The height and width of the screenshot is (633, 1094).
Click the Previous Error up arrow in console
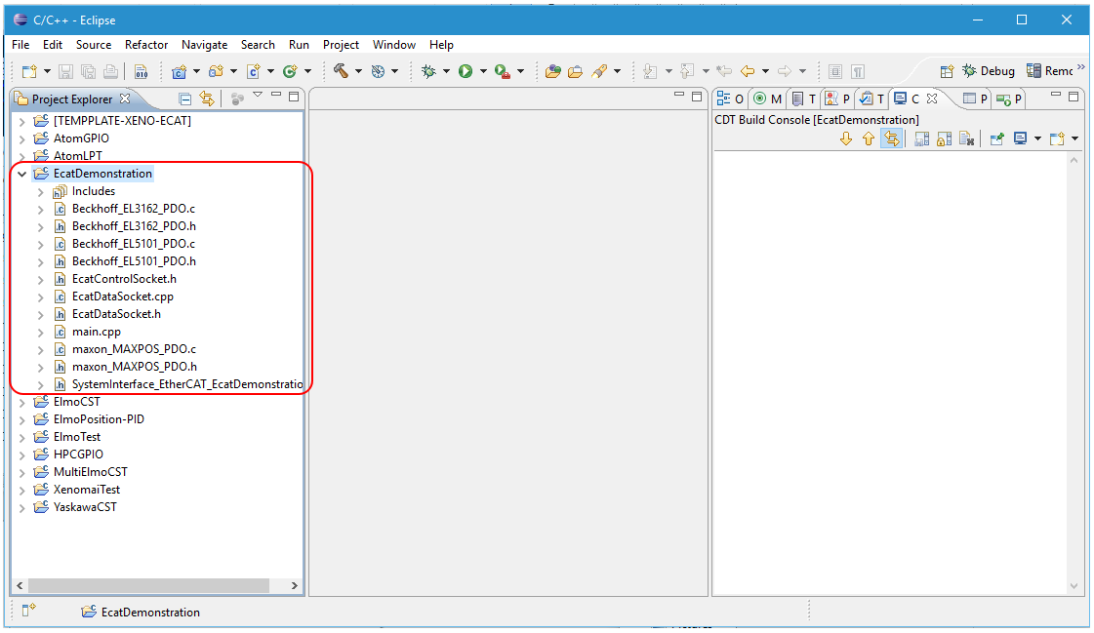coord(869,138)
